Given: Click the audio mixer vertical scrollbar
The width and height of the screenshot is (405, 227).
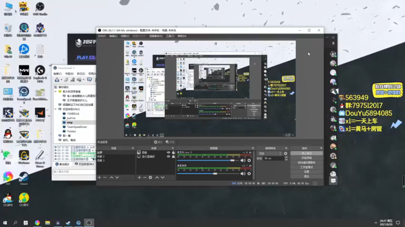Looking at the screenshot, I should (x=254, y=165).
